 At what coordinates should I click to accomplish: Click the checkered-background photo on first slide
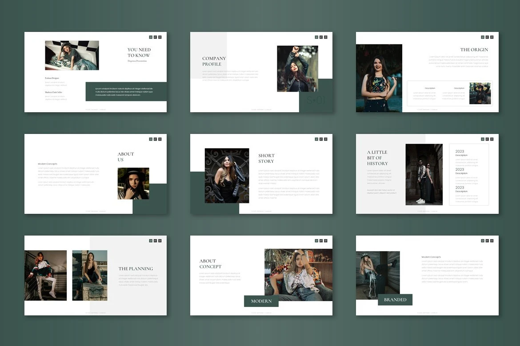click(x=72, y=55)
